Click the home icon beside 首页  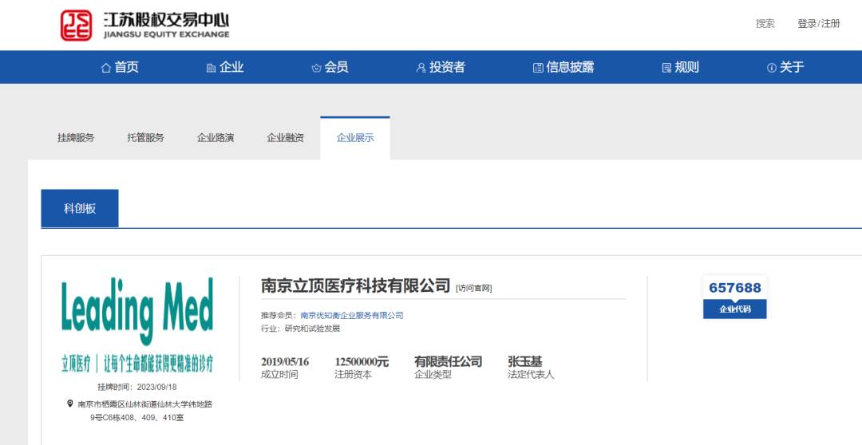[105, 68]
